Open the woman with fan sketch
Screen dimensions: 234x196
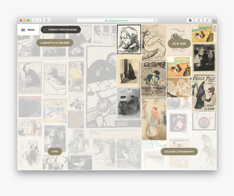tap(154, 43)
